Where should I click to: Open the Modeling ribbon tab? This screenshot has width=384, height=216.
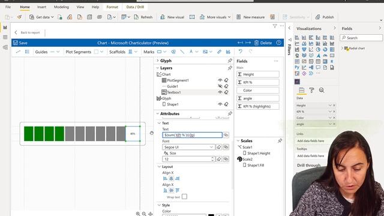pos(61,7)
